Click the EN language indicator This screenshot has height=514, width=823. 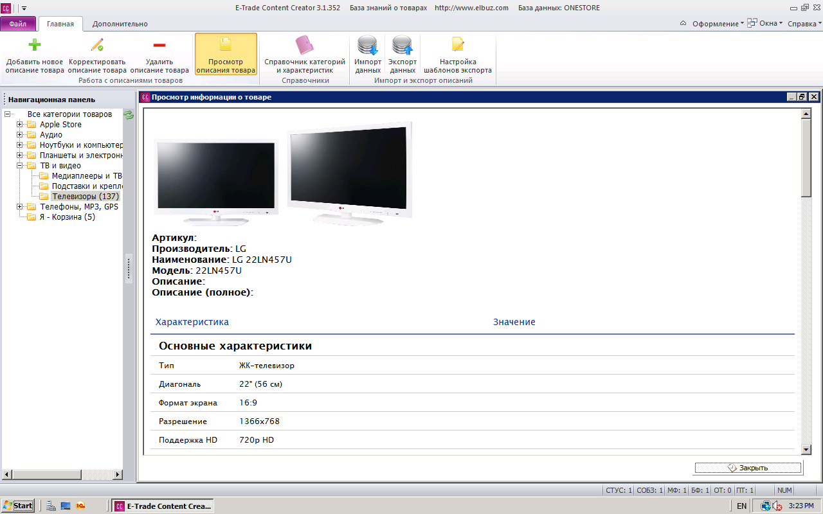coord(742,506)
